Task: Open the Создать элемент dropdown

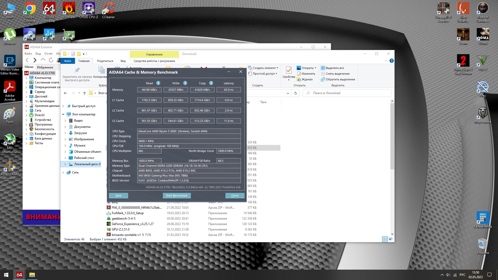Action: [263, 68]
